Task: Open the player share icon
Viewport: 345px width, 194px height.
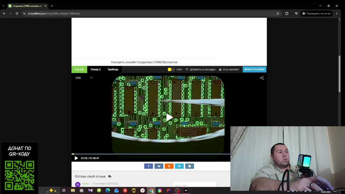Action: coord(262,78)
